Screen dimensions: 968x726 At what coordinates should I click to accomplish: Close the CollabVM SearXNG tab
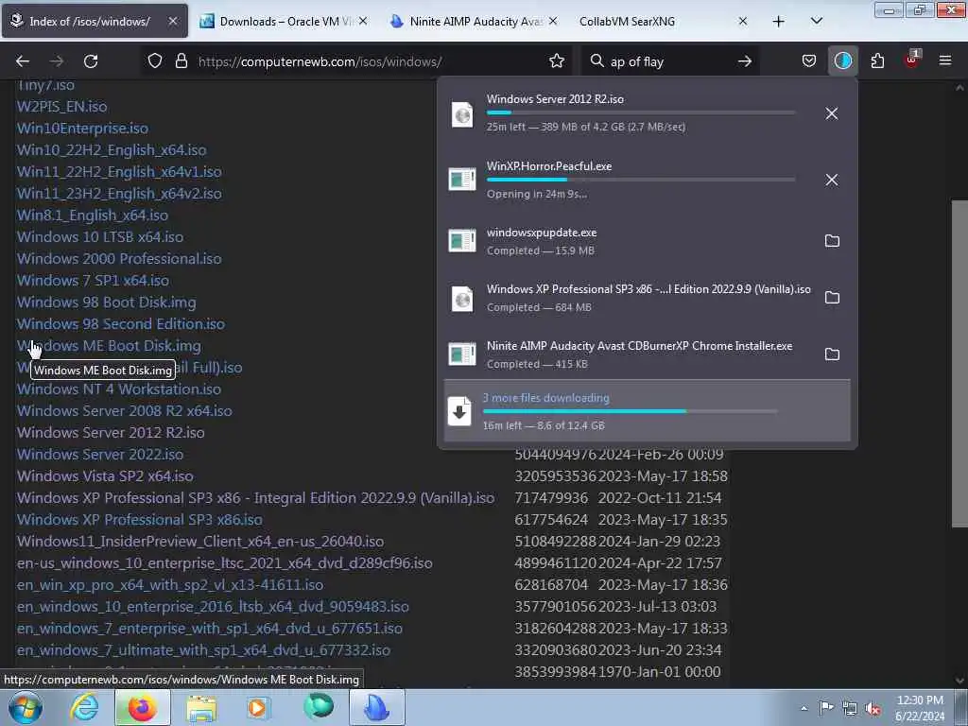pyautogui.click(x=743, y=21)
